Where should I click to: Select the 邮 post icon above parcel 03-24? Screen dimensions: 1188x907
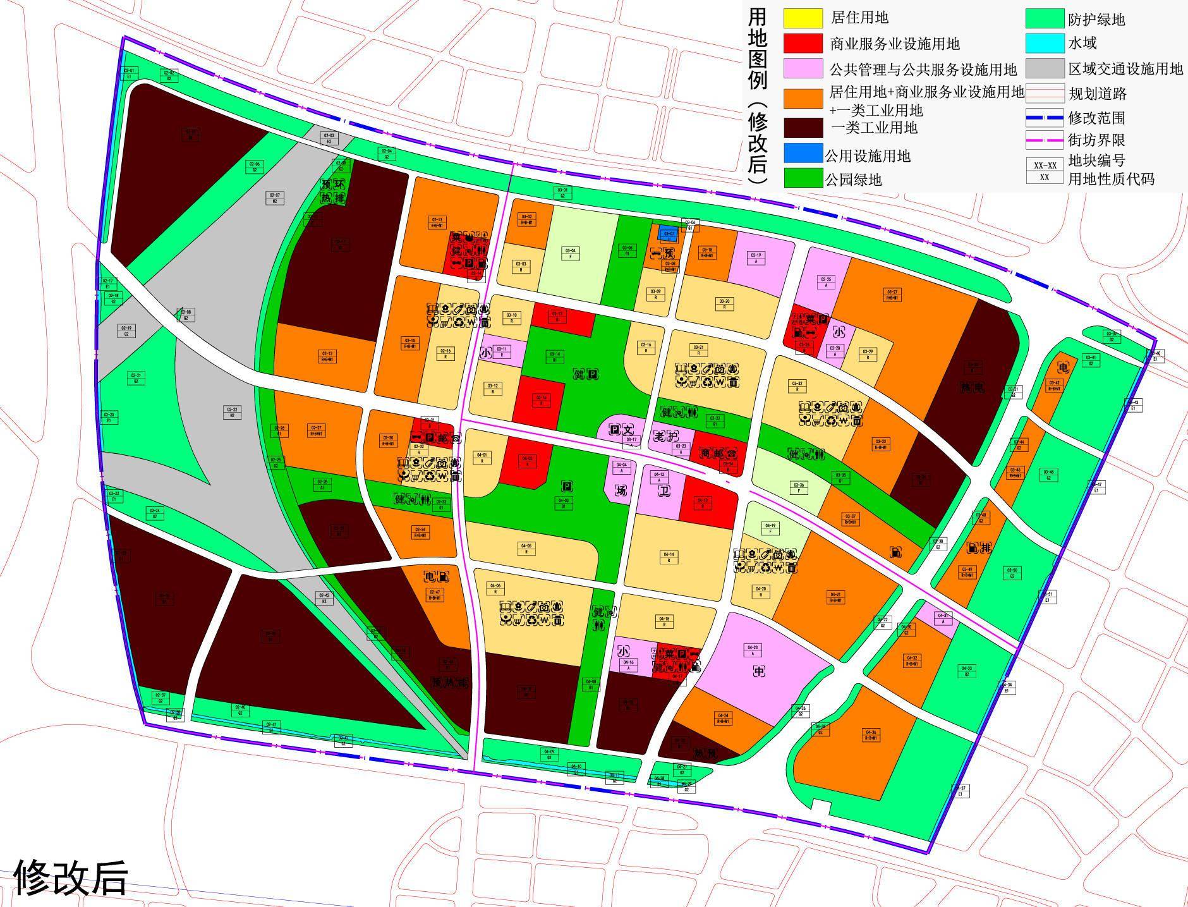click(718, 453)
